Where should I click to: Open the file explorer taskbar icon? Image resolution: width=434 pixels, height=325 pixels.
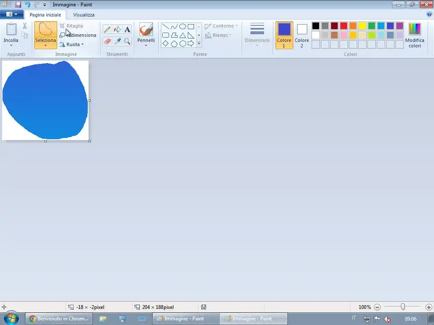(x=103, y=319)
